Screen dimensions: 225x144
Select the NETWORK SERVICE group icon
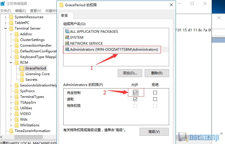click(x=67, y=43)
